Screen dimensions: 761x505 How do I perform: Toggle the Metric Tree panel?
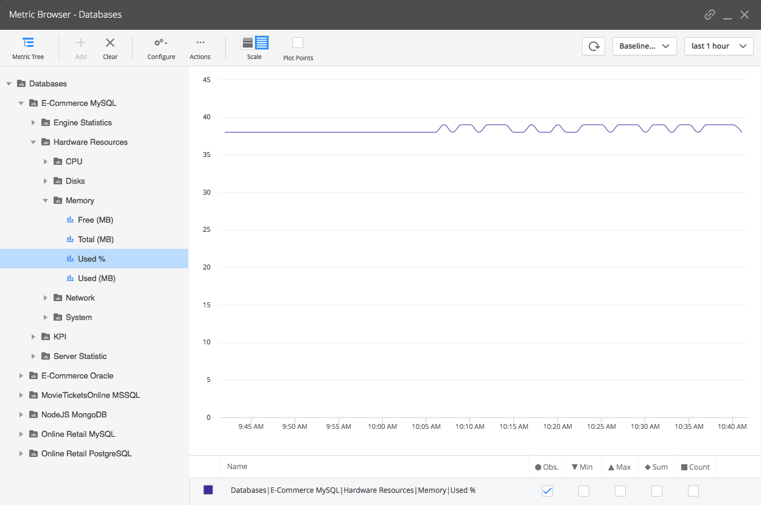(x=28, y=48)
